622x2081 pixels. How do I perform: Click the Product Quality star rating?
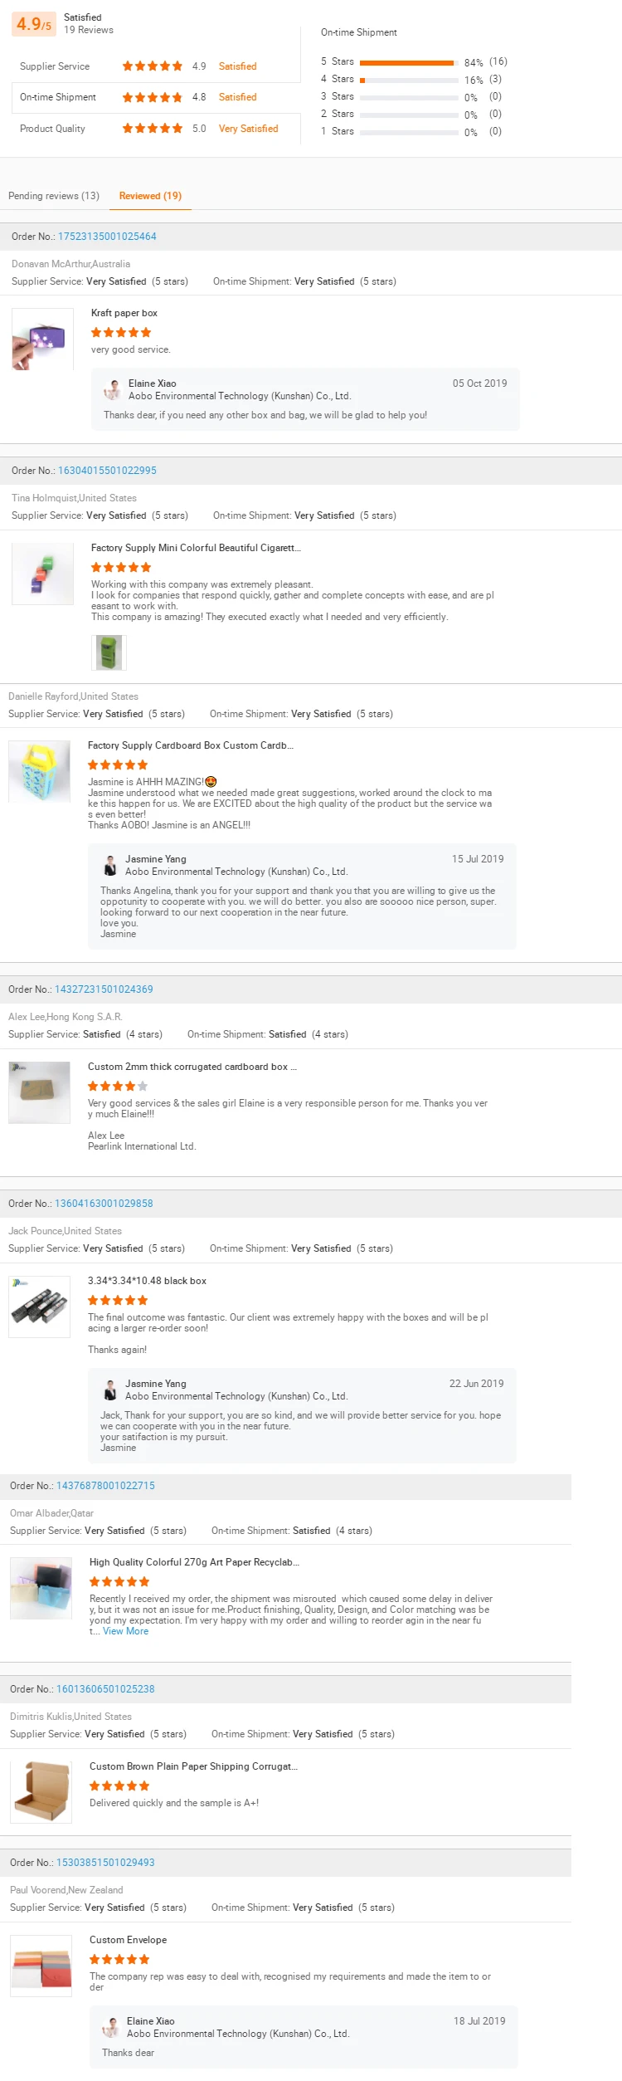153,129
